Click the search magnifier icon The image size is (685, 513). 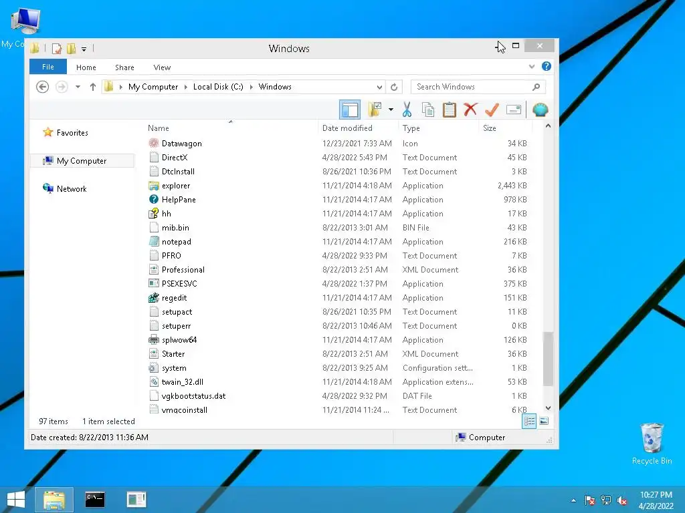tap(536, 87)
